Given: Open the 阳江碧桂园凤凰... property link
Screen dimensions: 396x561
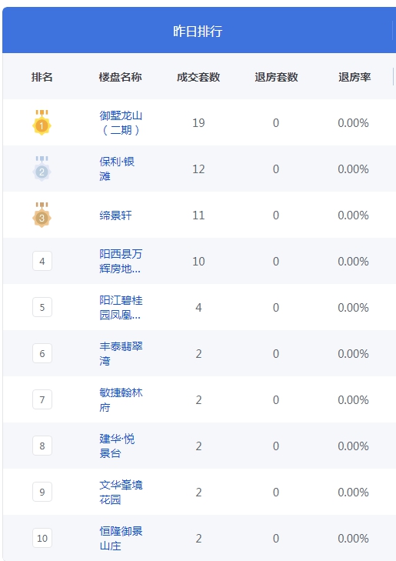Looking at the screenshot, I should coord(121,307).
